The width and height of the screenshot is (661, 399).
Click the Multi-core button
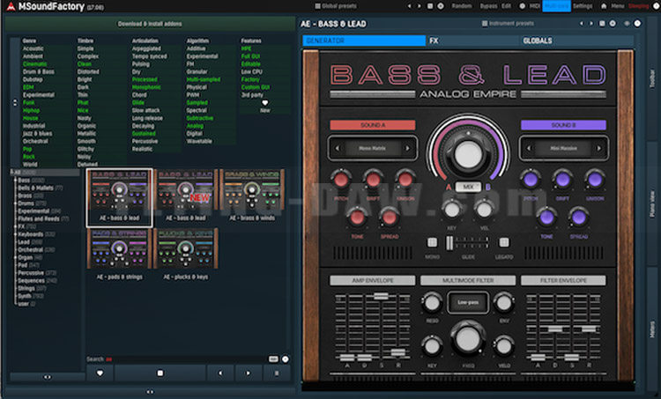(x=556, y=6)
